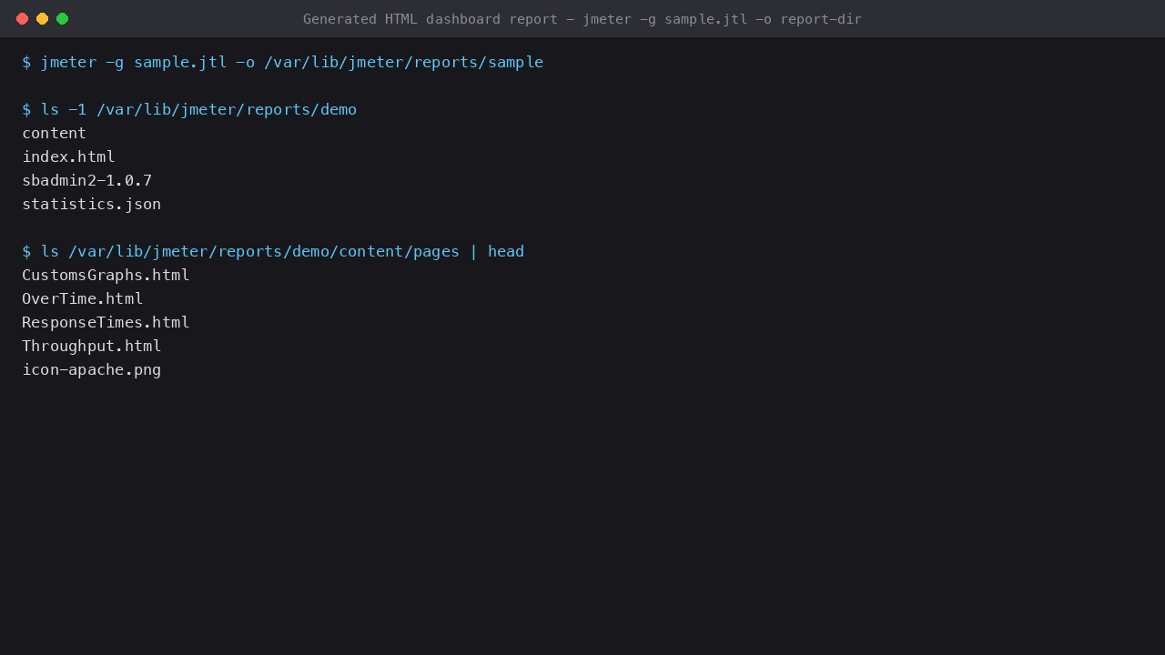Click the 'statistics.json' file name
Image resolution: width=1165 pixels, height=655 pixels.
tap(92, 204)
